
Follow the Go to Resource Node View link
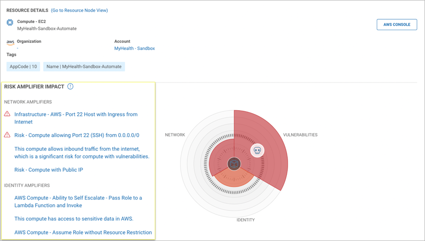[x=79, y=10]
